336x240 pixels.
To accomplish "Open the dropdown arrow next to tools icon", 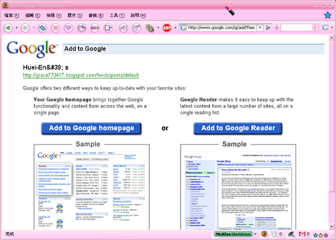I will pyautogui.click(x=158, y=28).
